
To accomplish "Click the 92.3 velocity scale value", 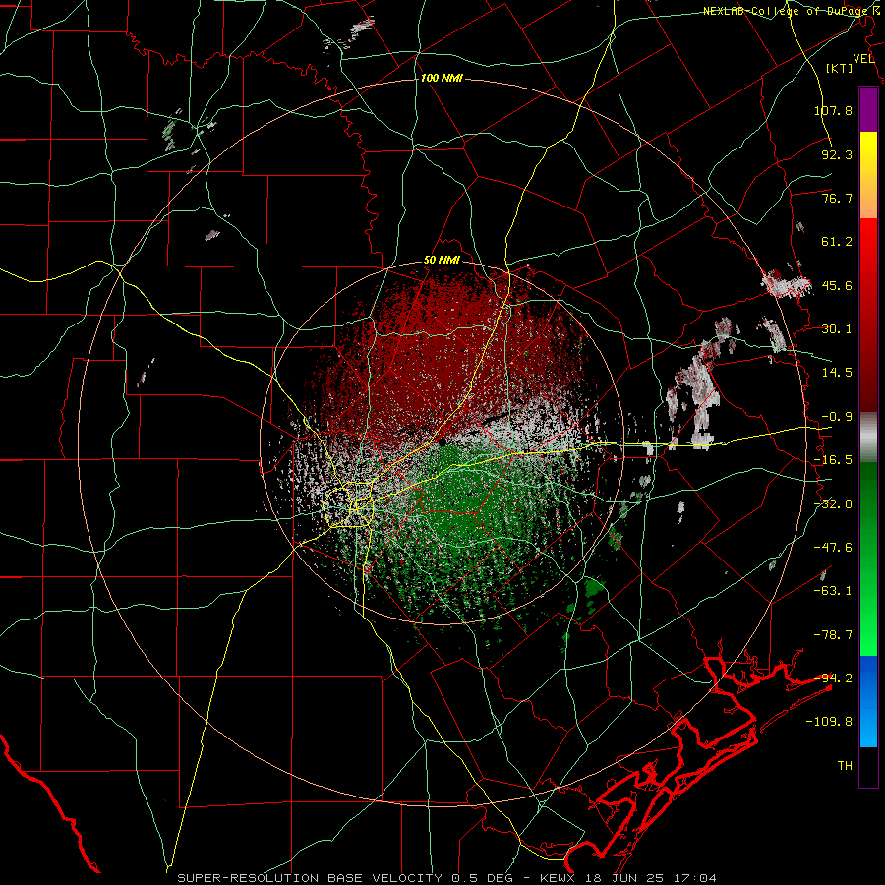I will (837, 154).
